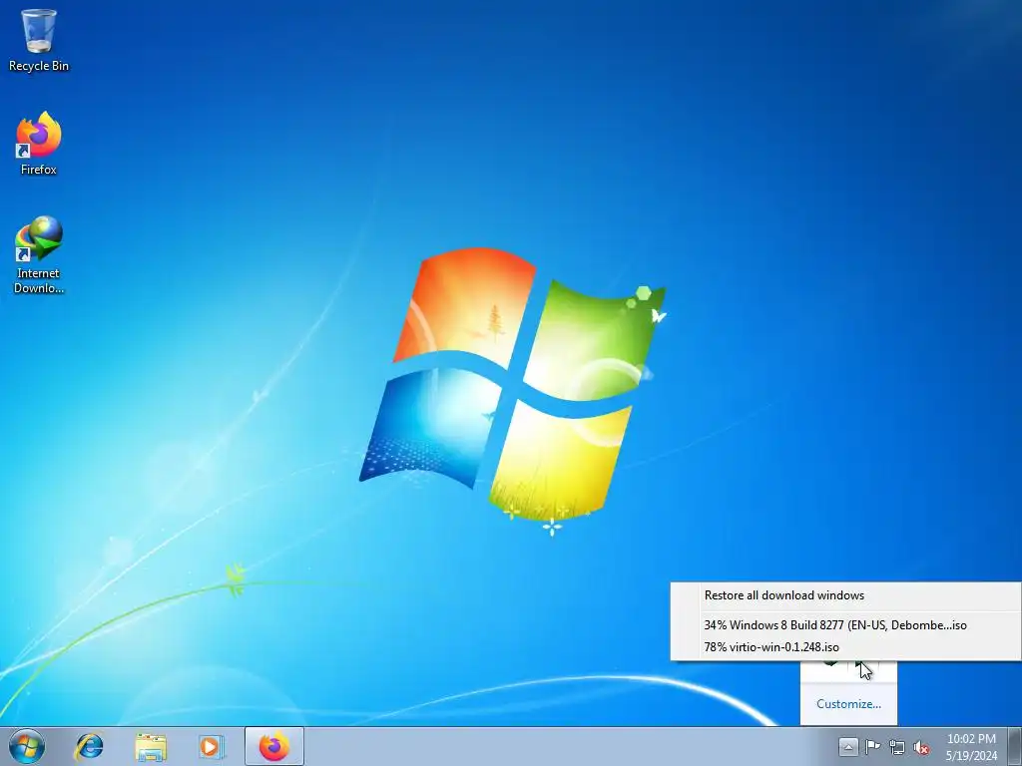This screenshot has height=766, width=1022.
Task: Restore the 78% virtio-win-0.1.248.iso download
Action: pos(845,646)
